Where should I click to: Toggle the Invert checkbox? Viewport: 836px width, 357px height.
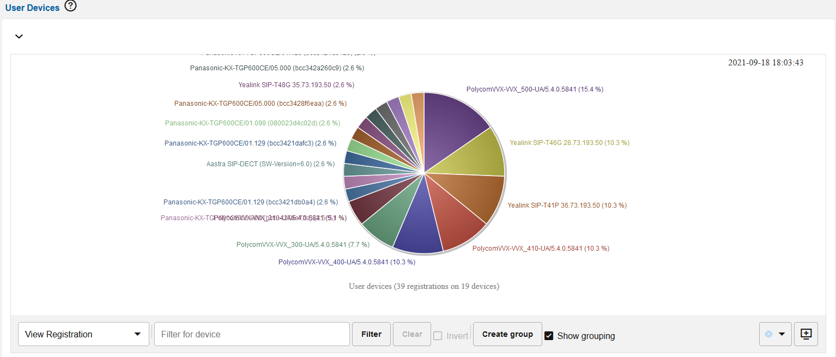pos(438,336)
